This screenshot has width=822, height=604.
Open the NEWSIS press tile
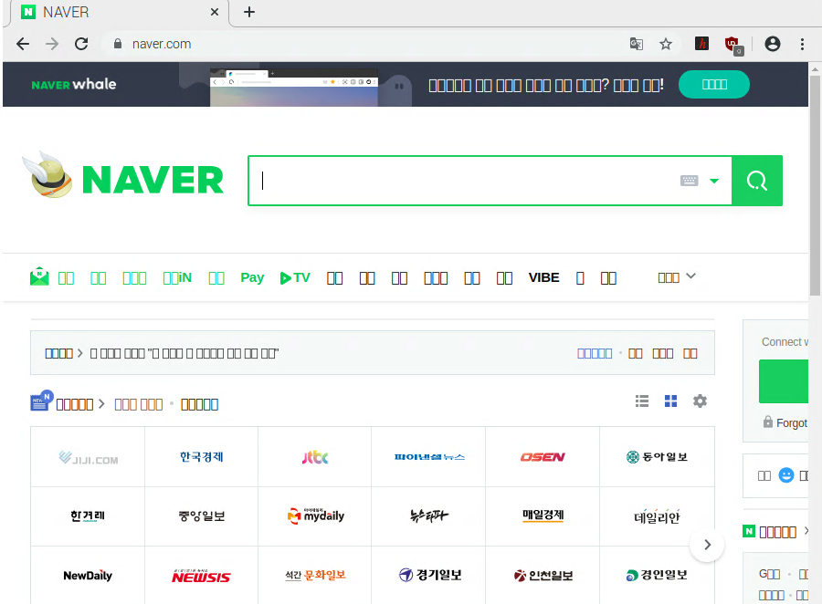point(201,575)
